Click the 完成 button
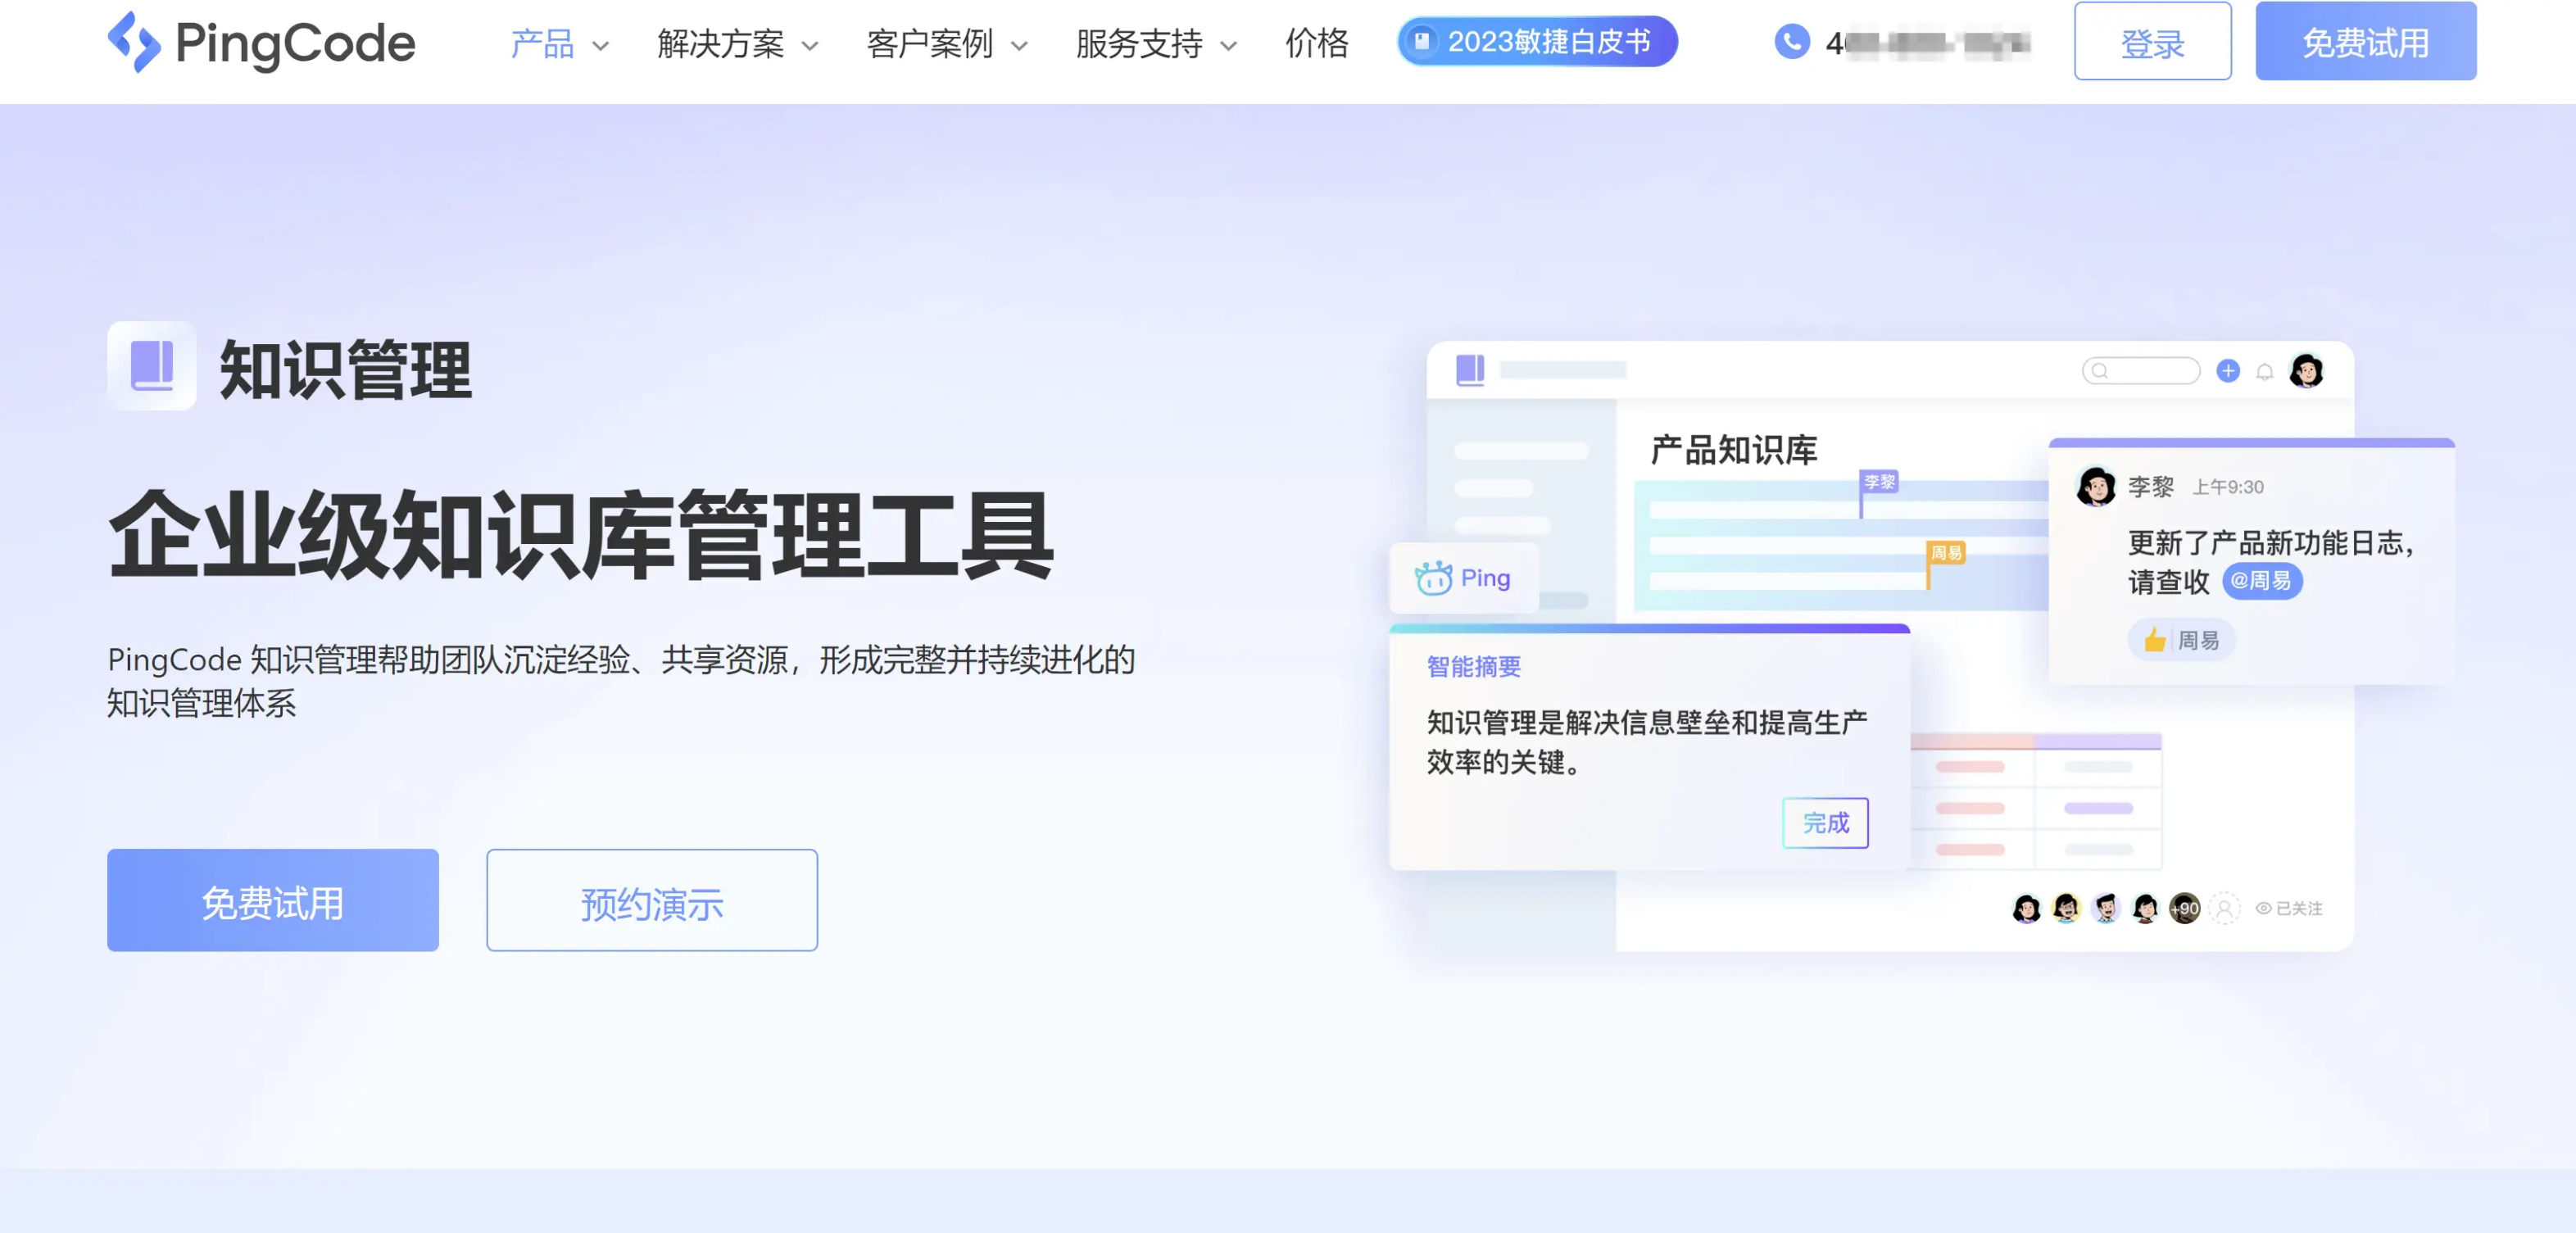Viewport: 2576px width, 1233px height. [x=1825, y=823]
